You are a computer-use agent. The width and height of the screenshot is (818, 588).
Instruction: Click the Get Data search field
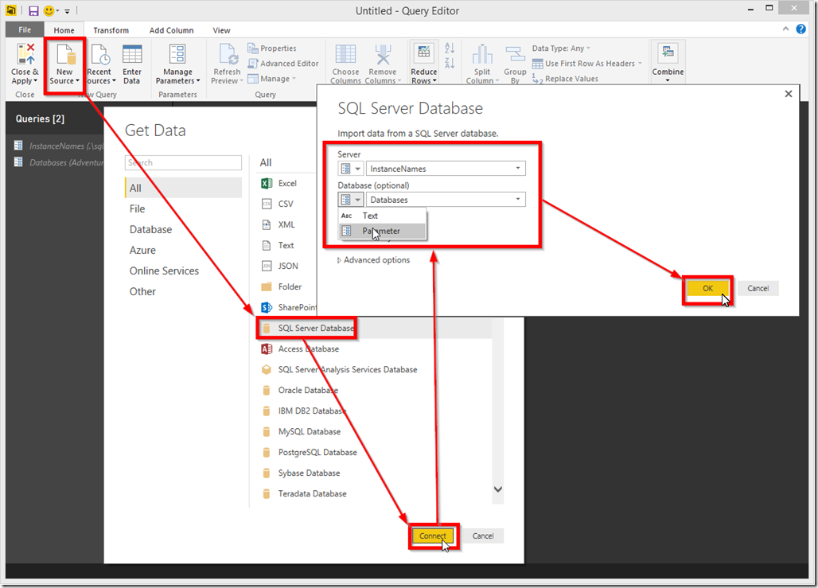[183, 162]
